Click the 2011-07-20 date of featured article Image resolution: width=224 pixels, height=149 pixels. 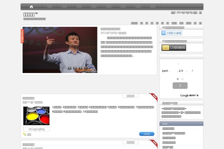pyautogui.click(x=109, y=33)
